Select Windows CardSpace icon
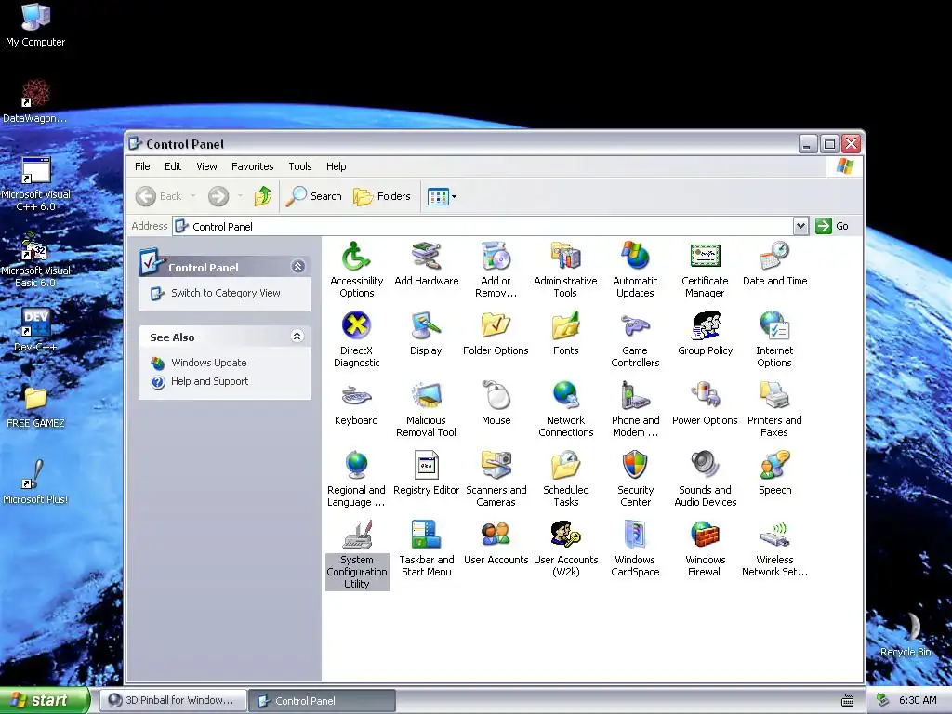 (635, 549)
